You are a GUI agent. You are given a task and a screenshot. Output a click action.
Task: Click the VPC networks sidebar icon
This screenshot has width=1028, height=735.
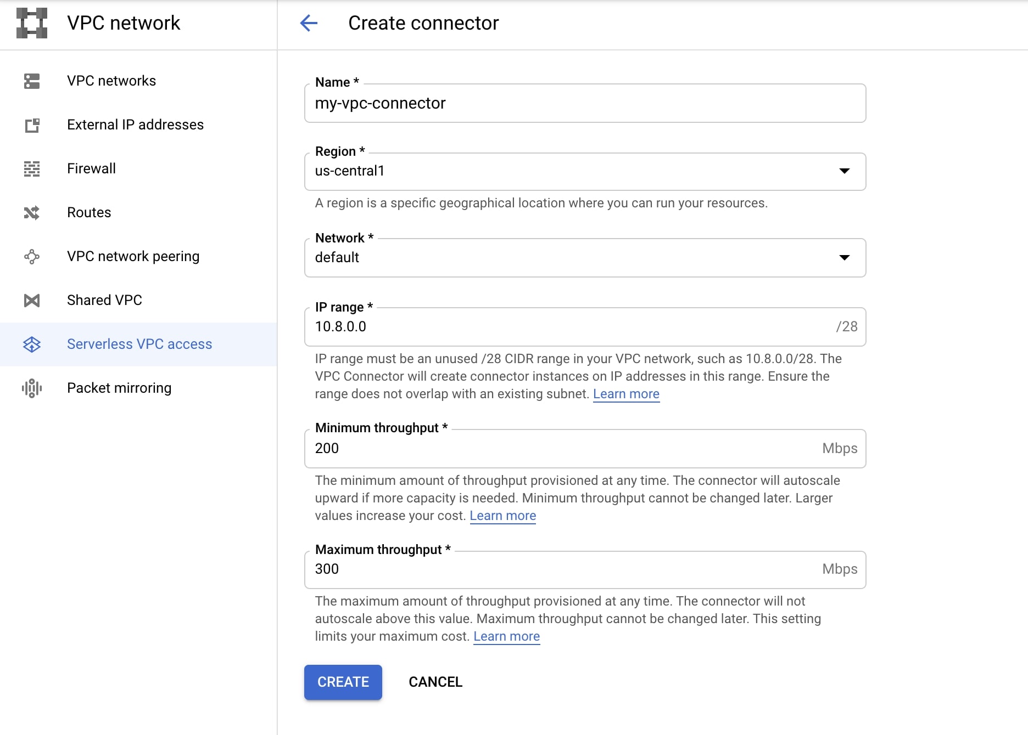[32, 81]
